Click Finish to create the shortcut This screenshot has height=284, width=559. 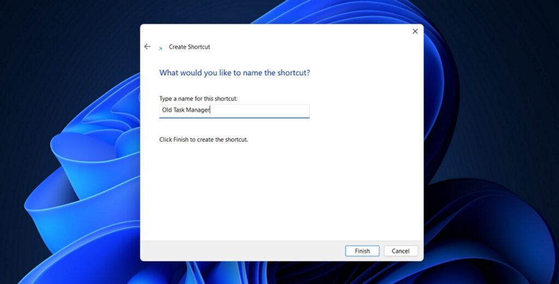(362, 251)
